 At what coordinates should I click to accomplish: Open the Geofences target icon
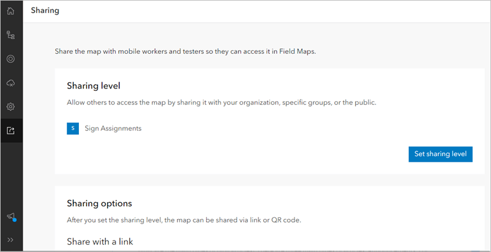(10, 59)
